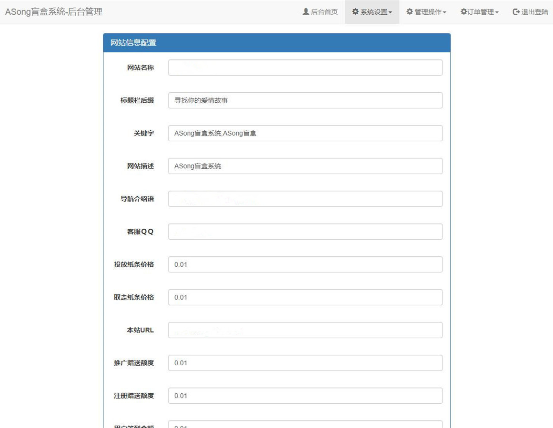
Task: Open the 系统设置 menu label
Action: pos(374,12)
